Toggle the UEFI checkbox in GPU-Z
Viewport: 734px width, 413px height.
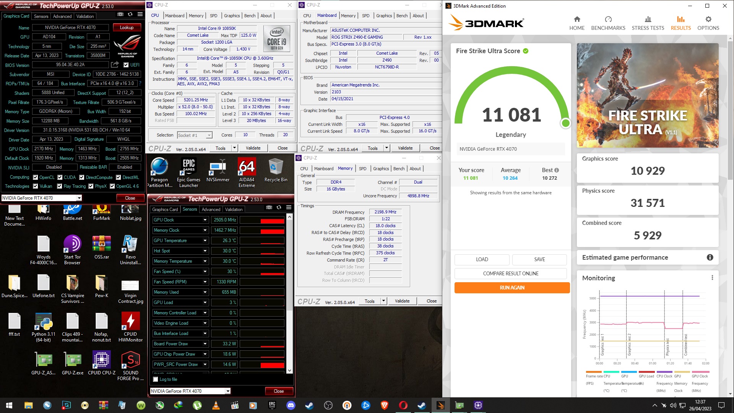(x=126, y=65)
